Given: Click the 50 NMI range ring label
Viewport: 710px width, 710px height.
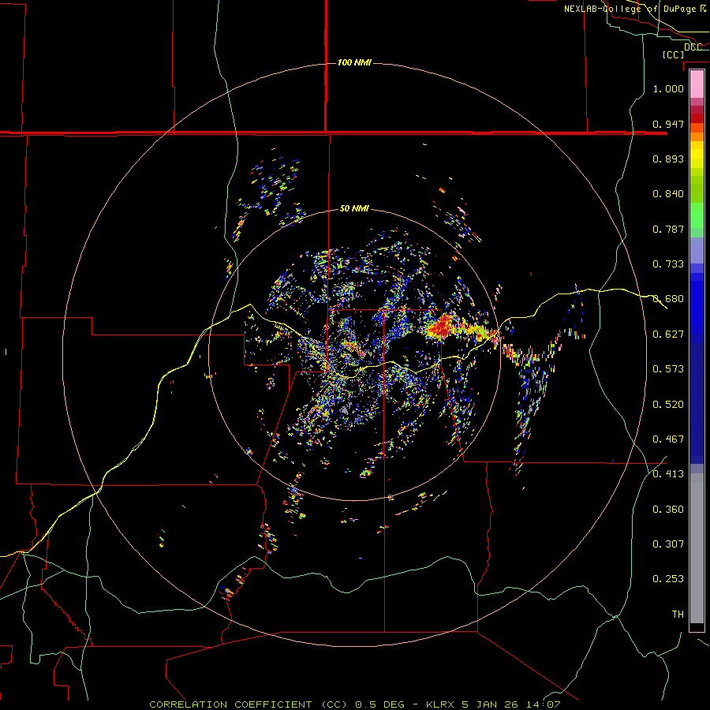Looking at the screenshot, I should [354, 208].
